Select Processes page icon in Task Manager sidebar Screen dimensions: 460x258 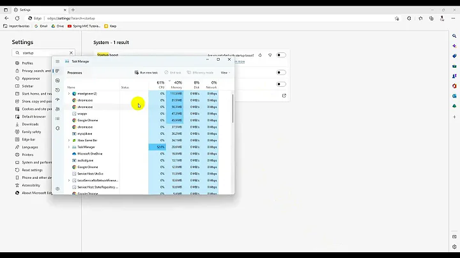tap(57, 71)
